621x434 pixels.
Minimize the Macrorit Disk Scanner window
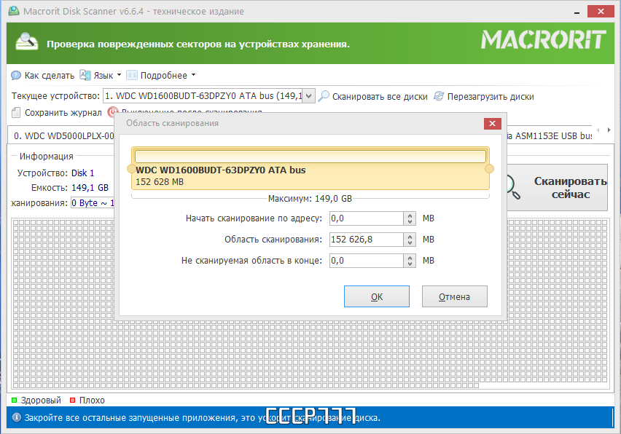[x=577, y=12]
